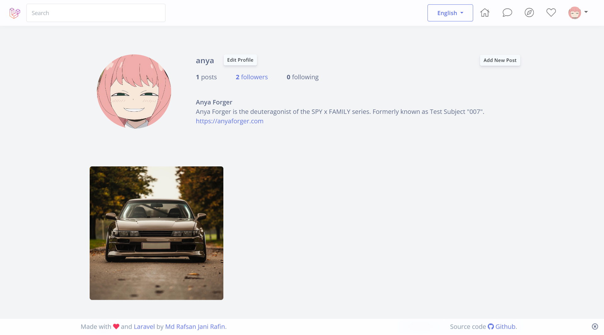Open Md Rafsan Jani Rafin link
The height and width of the screenshot is (335, 604).
tap(195, 327)
